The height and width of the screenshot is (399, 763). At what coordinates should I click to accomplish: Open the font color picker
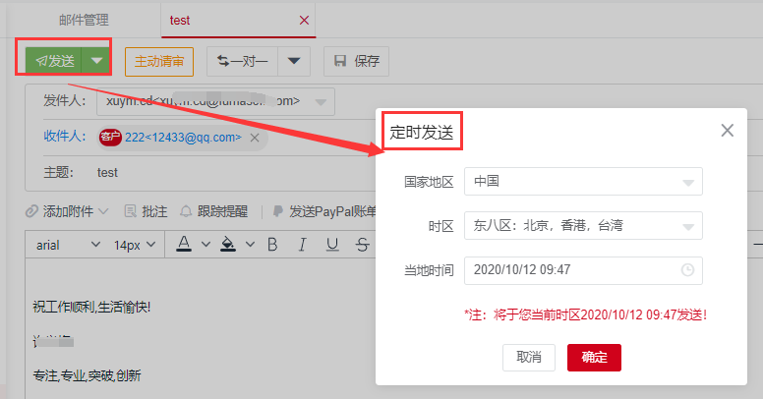[x=182, y=244]
